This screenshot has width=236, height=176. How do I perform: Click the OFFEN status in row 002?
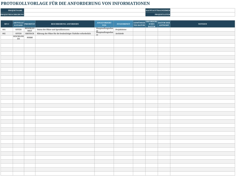pyautogui.click(x=18, y=34)
